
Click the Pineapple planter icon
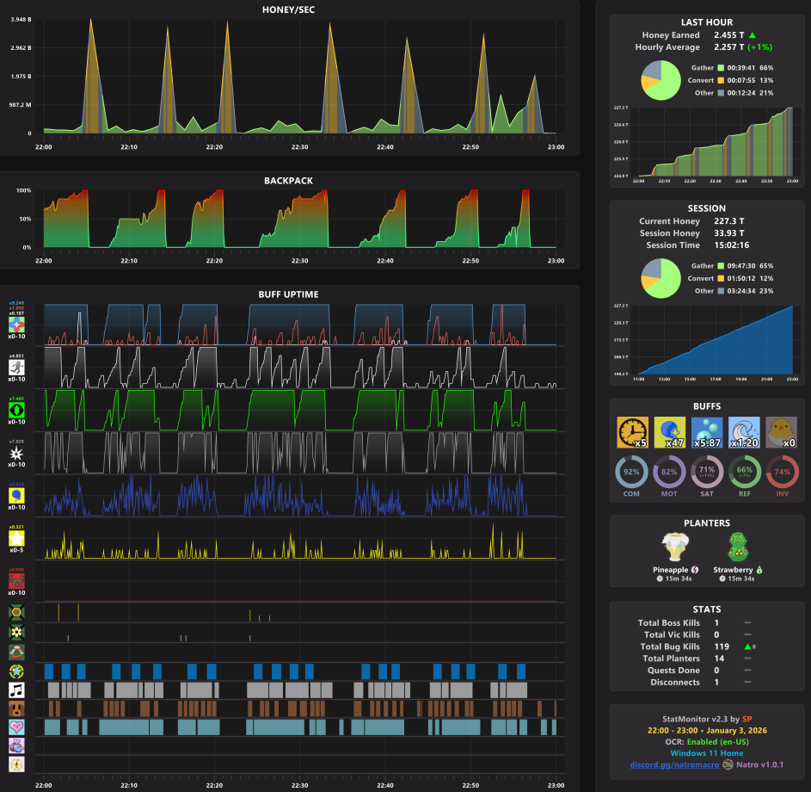point(675,548)
